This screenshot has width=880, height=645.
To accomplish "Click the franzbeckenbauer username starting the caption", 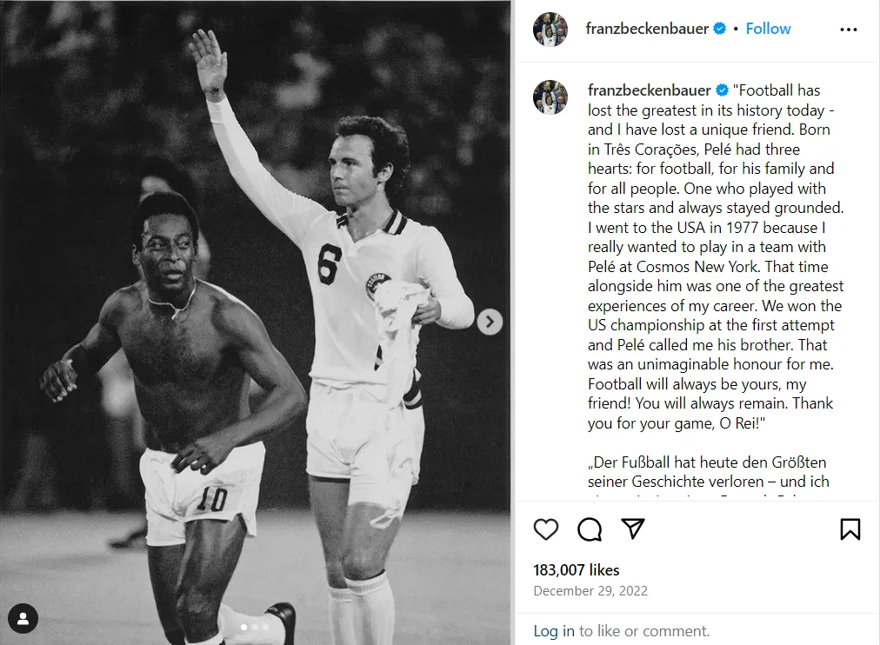I will click(x=649, y=90).
